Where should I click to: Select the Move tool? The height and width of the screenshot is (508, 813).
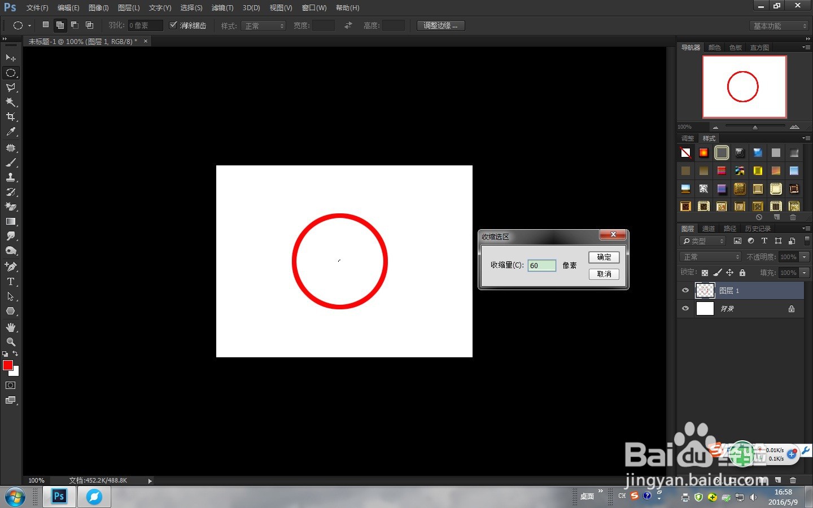(11, 58)
